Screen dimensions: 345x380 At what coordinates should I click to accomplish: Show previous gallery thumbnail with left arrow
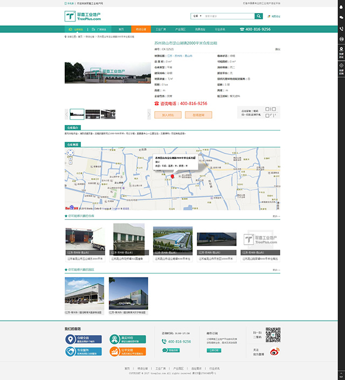[67, 114]
